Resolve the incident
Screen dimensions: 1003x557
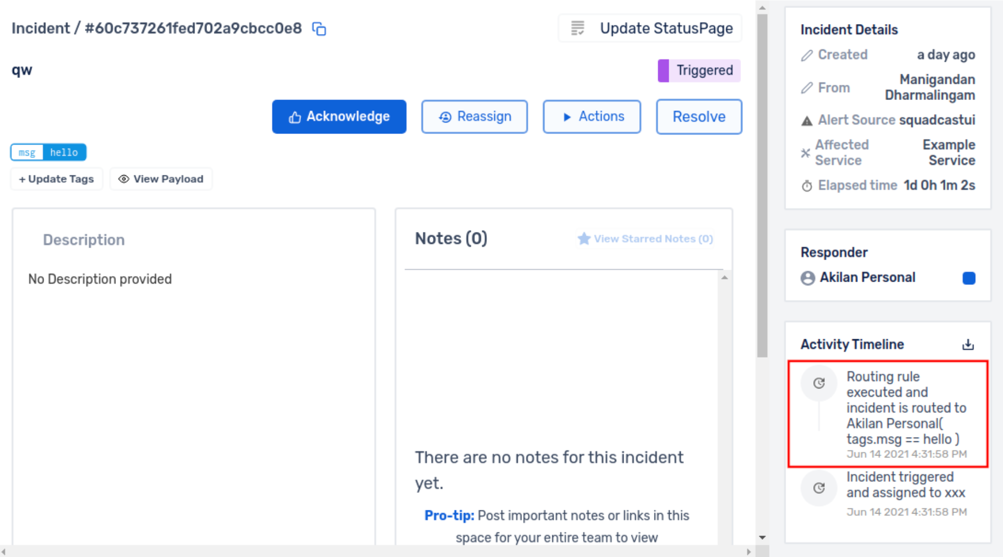pyautogui.click(x=699, y=117)
